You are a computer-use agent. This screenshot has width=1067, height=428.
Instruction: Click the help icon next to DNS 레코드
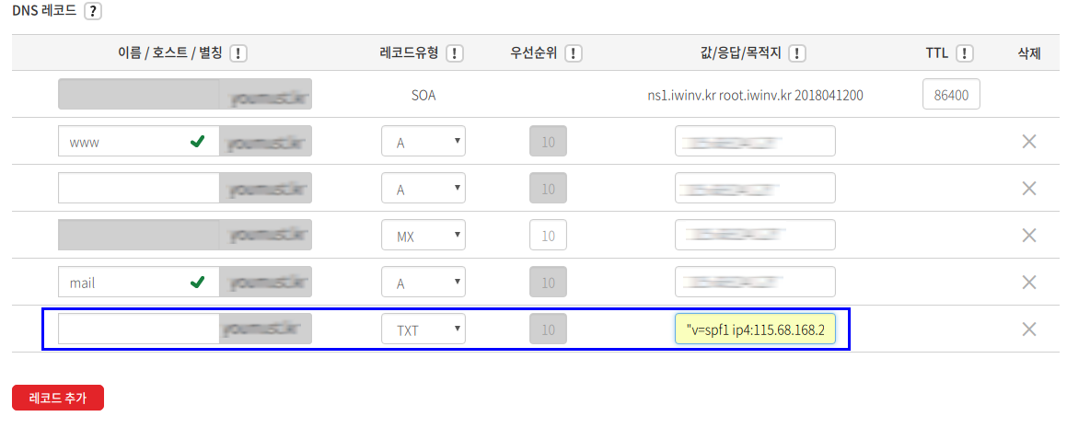[91, 11]
